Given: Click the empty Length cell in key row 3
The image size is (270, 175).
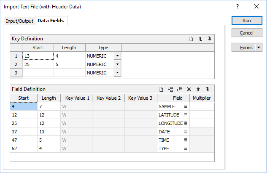Looking at the screenshot, I should coord(70,73).
